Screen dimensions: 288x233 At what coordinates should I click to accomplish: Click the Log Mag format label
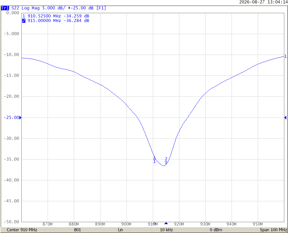tap(31, 8)
